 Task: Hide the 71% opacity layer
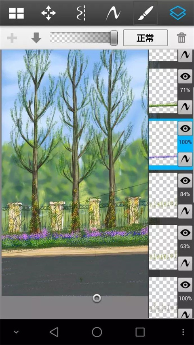point(185,77)
